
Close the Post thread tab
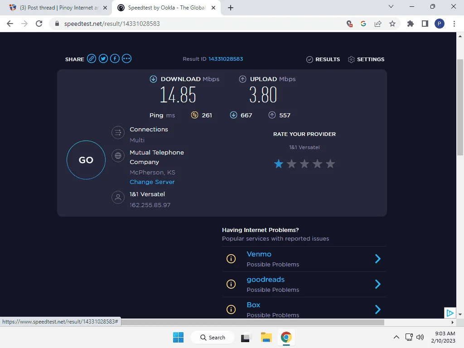coord(105,8)
